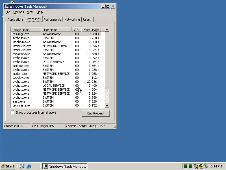Screen dimensions: 226x170
Task: Open the File menu
Action: tap(8, 12)
